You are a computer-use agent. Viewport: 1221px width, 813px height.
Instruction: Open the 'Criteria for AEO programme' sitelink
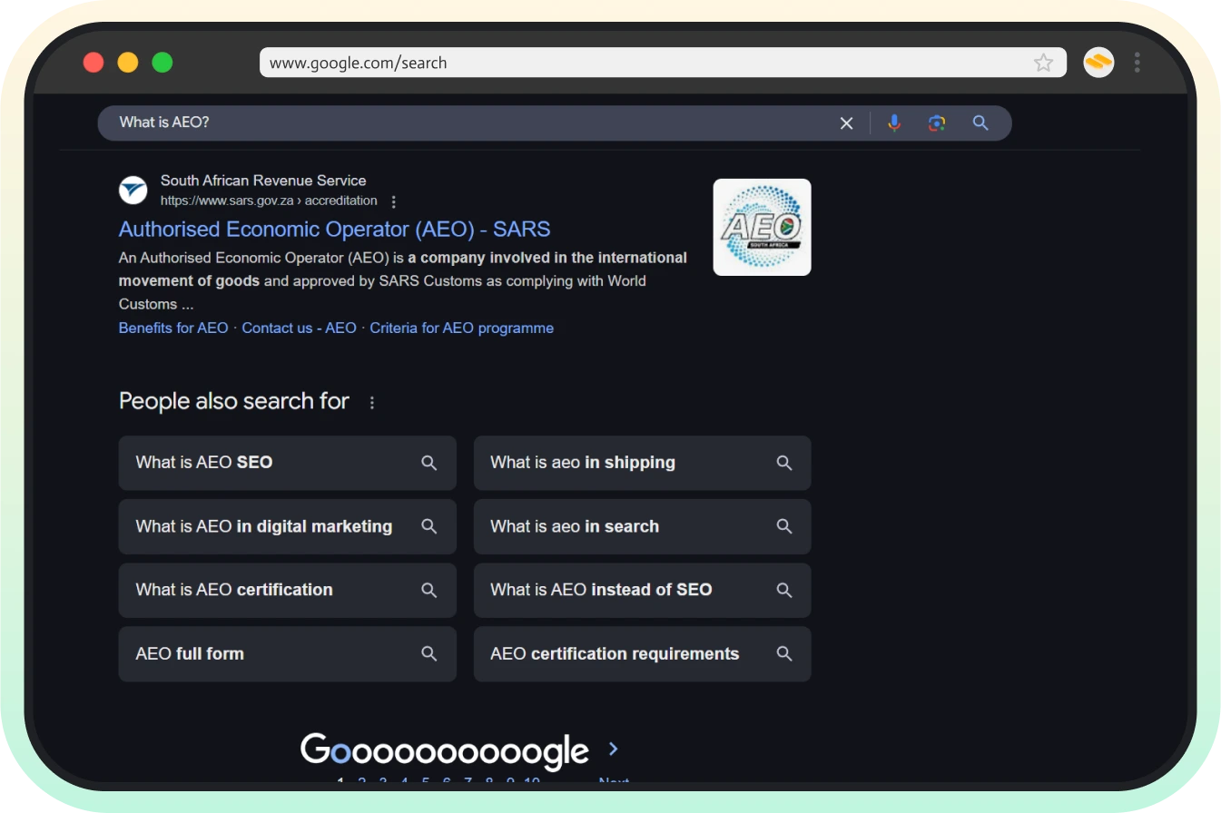pyautogui.click(x=461, y=328)
